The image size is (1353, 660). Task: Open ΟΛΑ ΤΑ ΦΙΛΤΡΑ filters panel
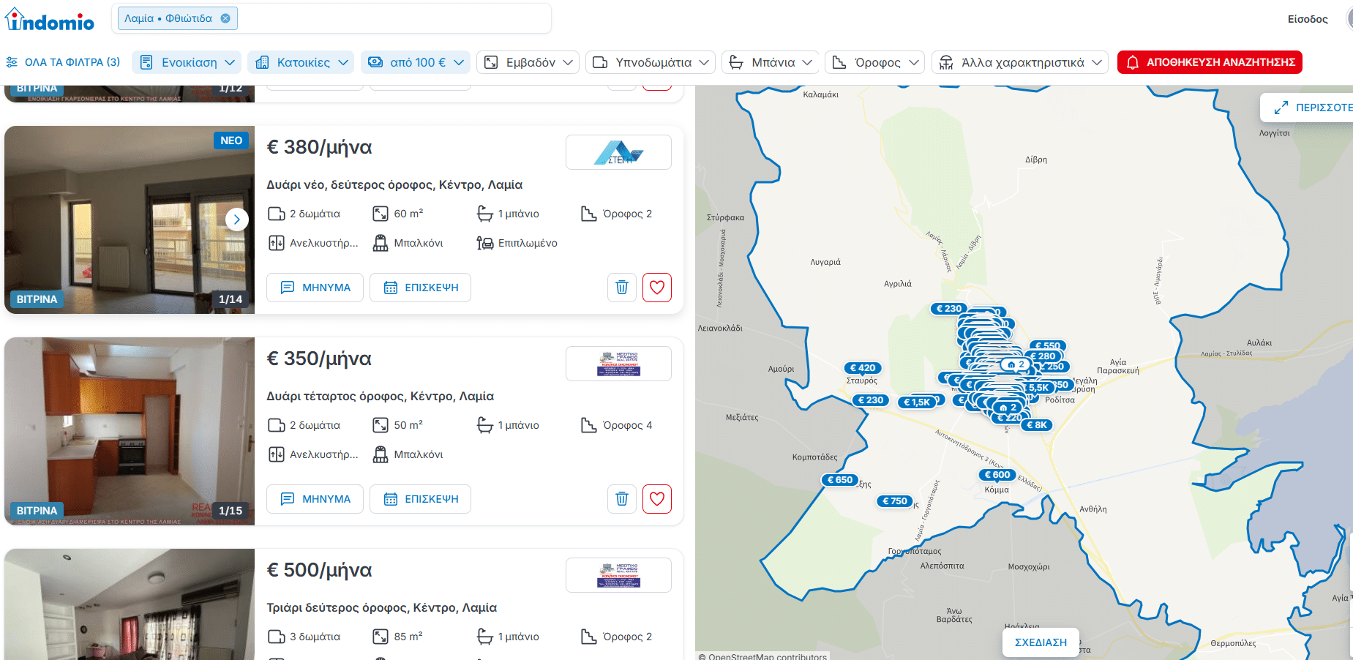(63, 62)
